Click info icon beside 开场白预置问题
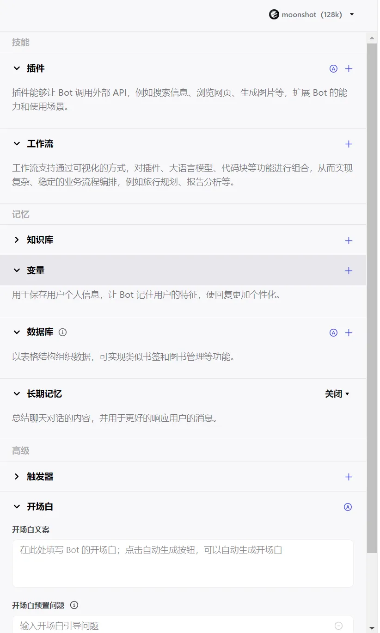 point(74,605)
